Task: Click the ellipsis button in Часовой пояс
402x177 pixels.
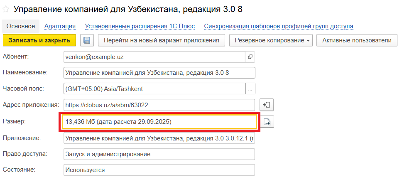Action: (x=250, y=89)
